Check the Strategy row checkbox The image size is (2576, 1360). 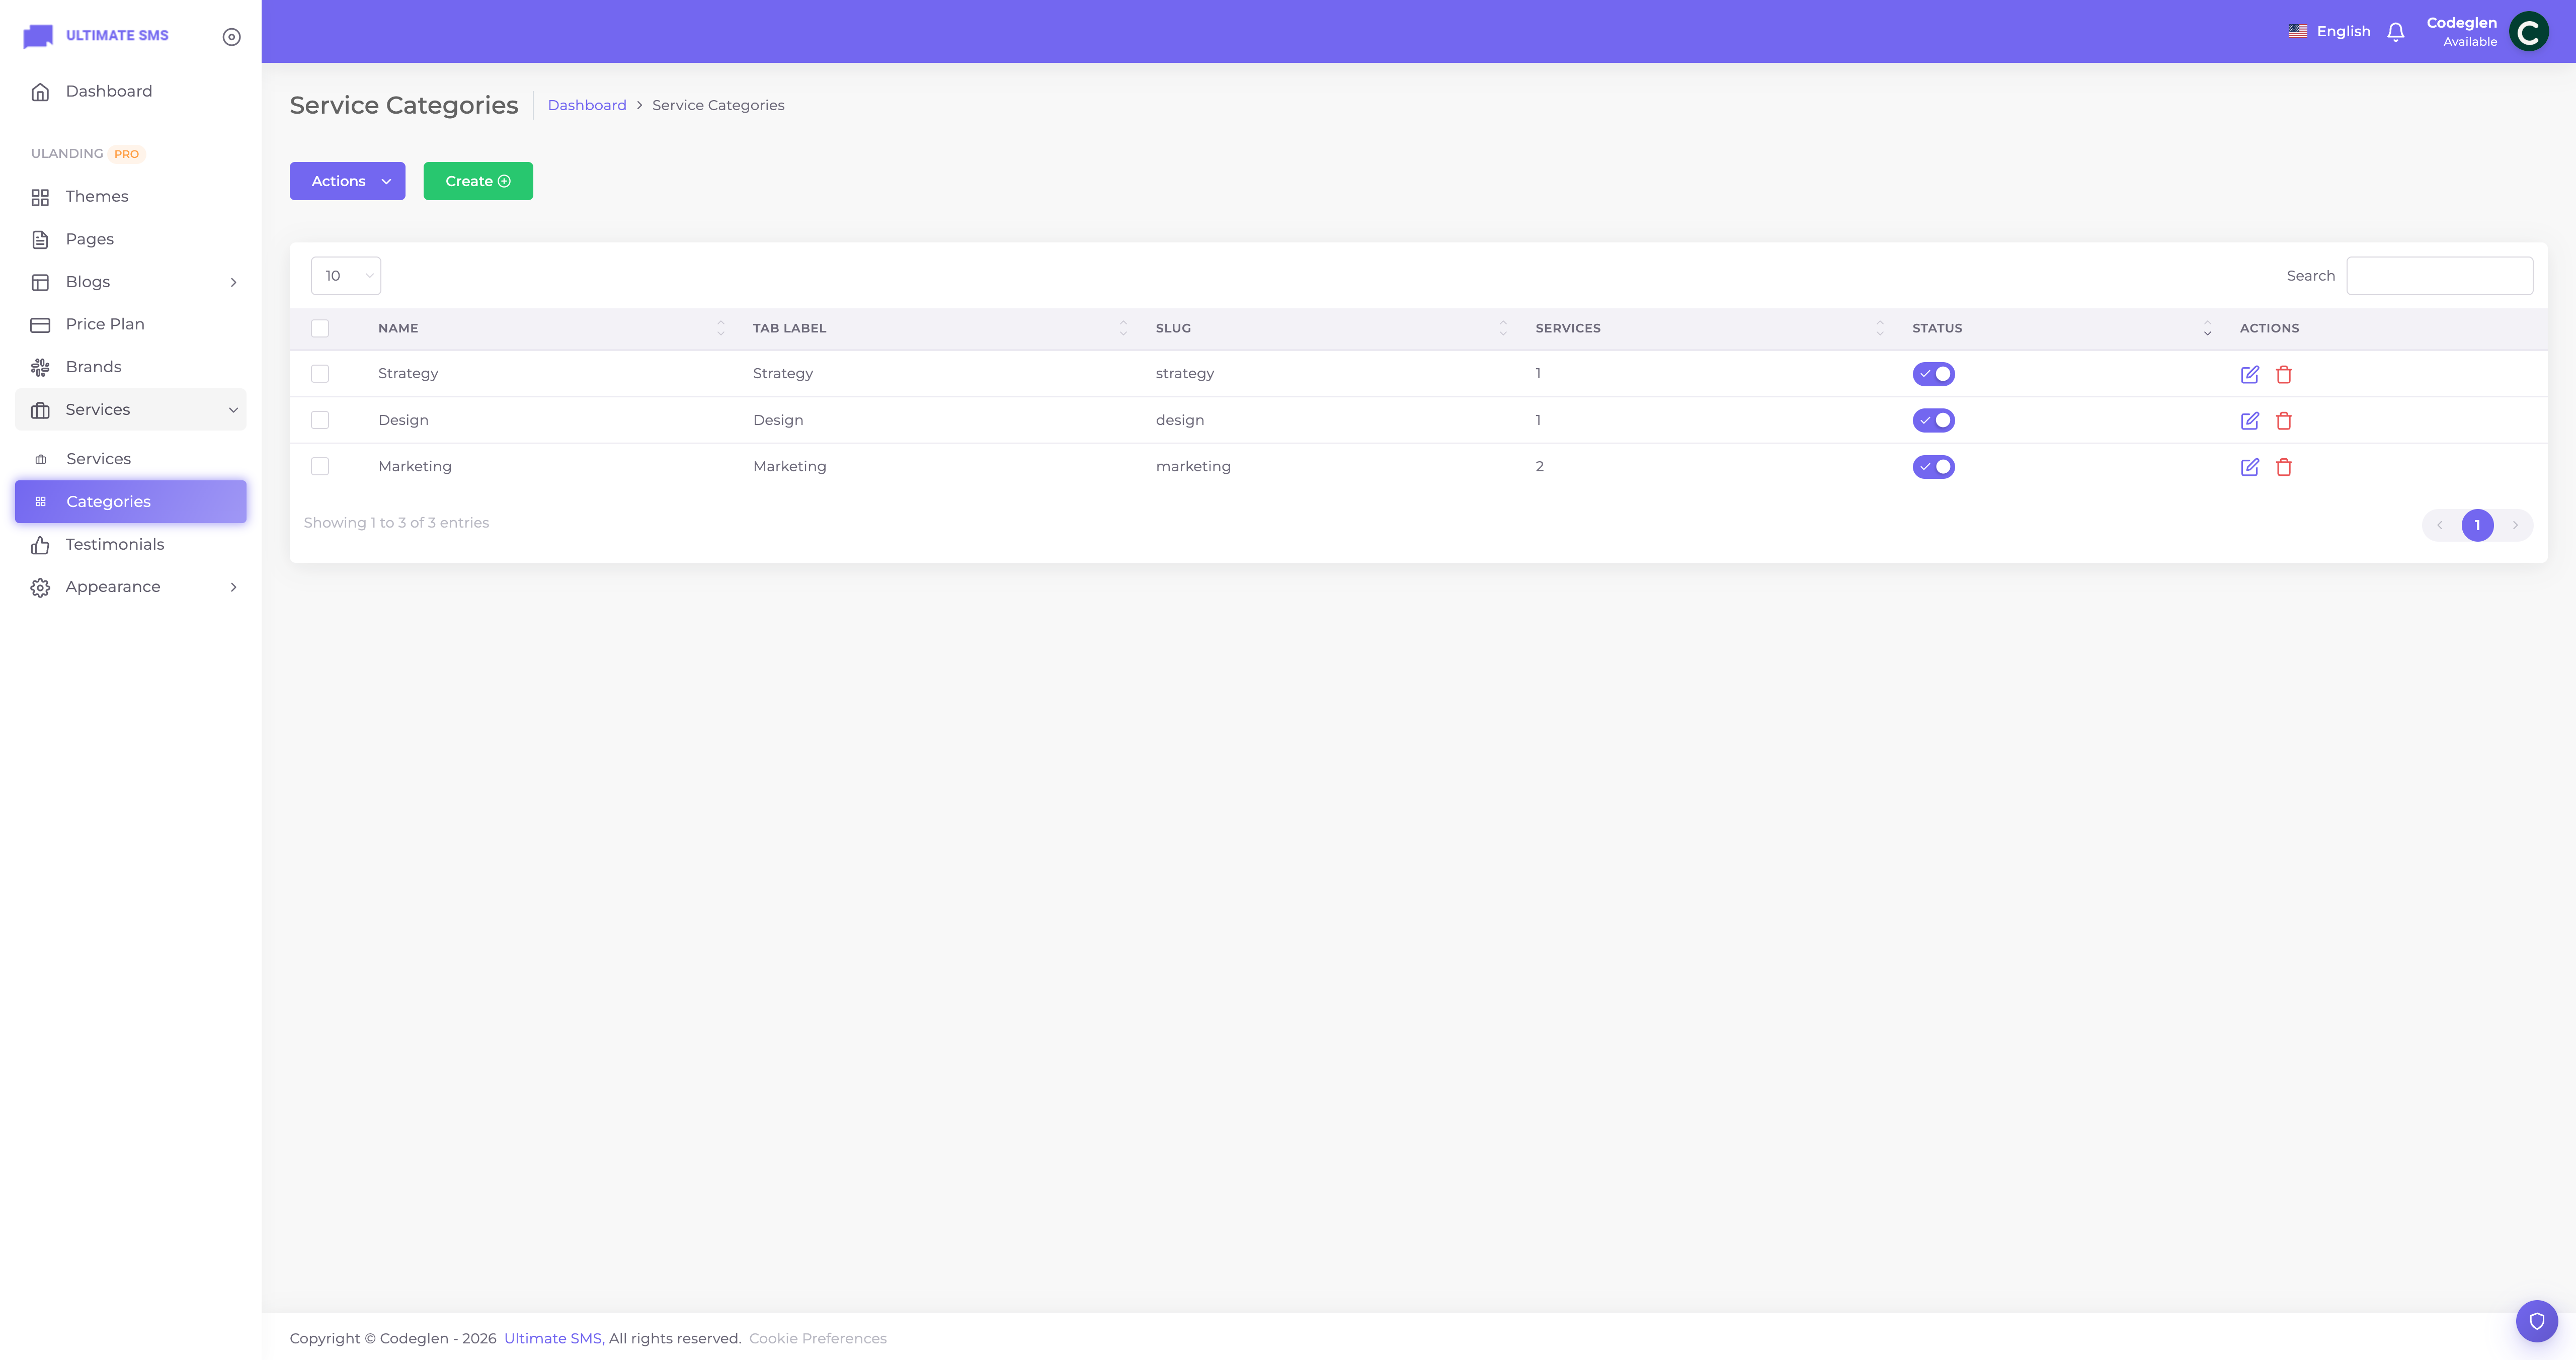(x=320, y=374)
